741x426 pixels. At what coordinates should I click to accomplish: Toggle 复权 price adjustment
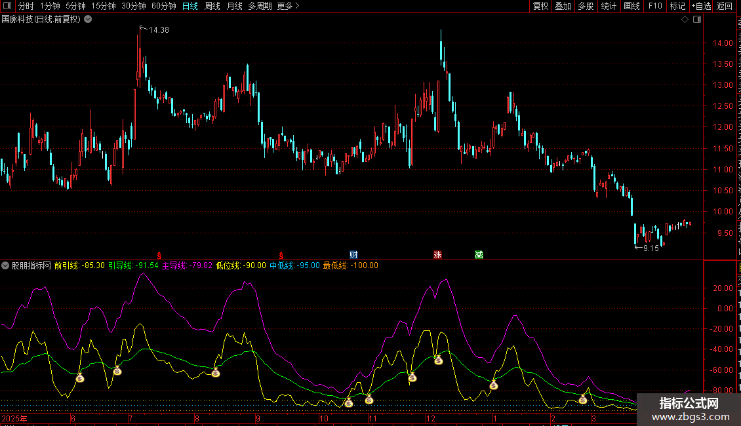point(540,6)
